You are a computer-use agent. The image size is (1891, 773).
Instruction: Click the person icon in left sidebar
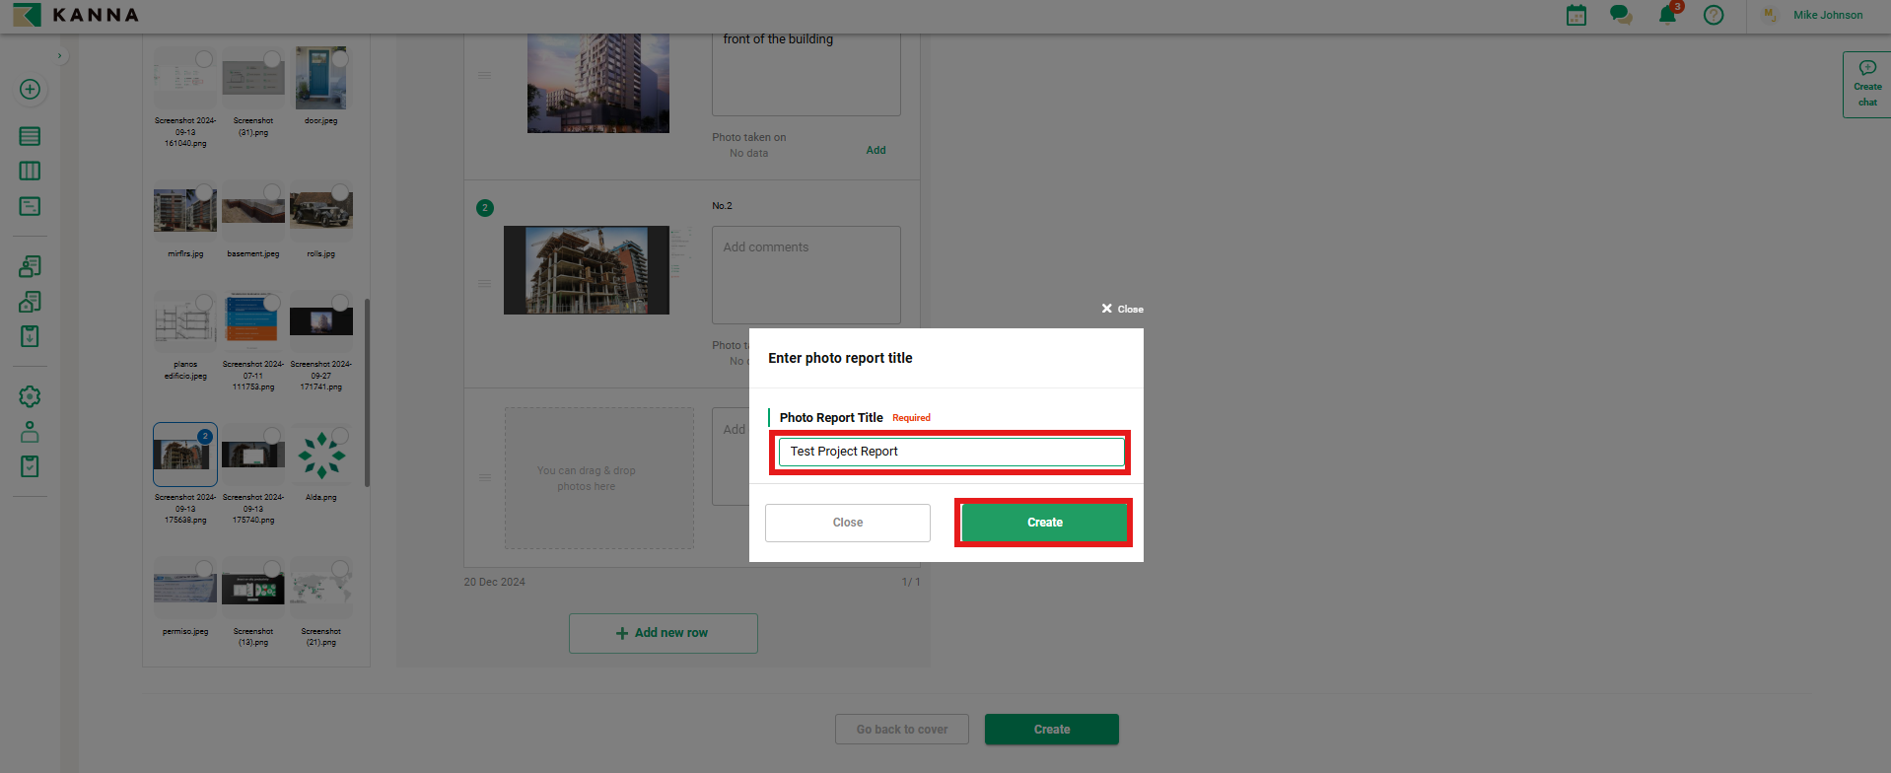point(30,432)
